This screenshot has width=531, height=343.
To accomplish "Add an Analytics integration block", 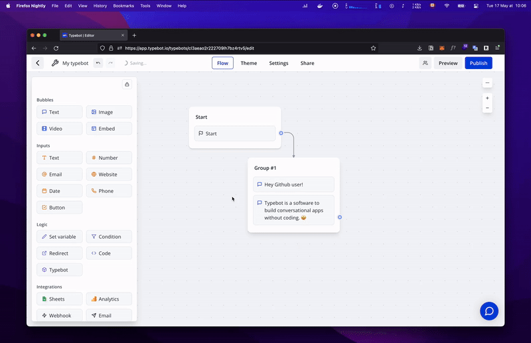I will (x=109, y=299).
